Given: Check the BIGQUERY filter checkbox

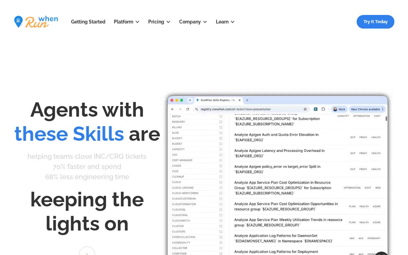Looking at the screenshot, I should point(221,122).
